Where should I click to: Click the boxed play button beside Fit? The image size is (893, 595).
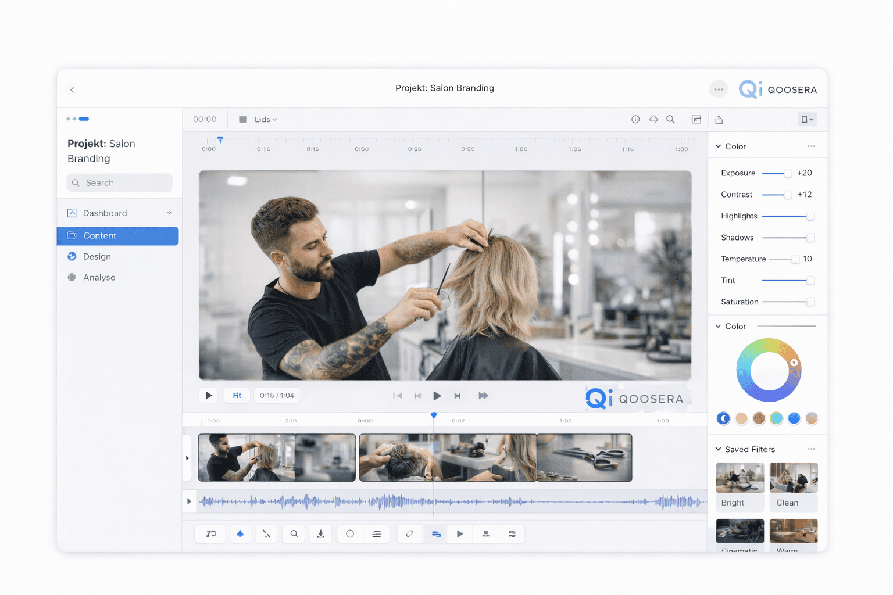(x=208, y=396)
